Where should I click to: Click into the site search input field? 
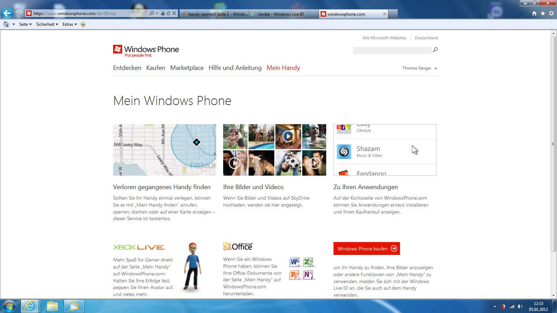coord(392,50)
